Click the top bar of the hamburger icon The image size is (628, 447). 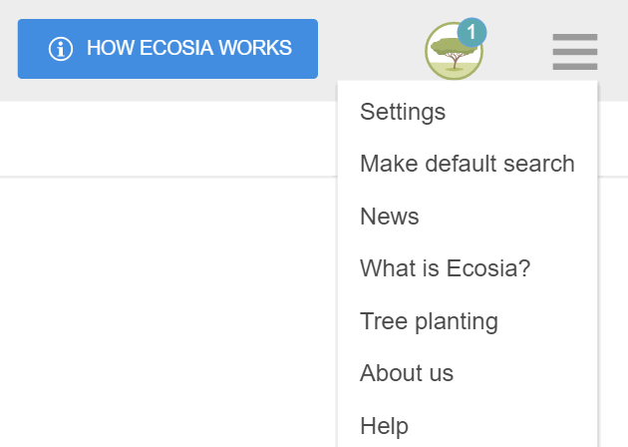575,37
